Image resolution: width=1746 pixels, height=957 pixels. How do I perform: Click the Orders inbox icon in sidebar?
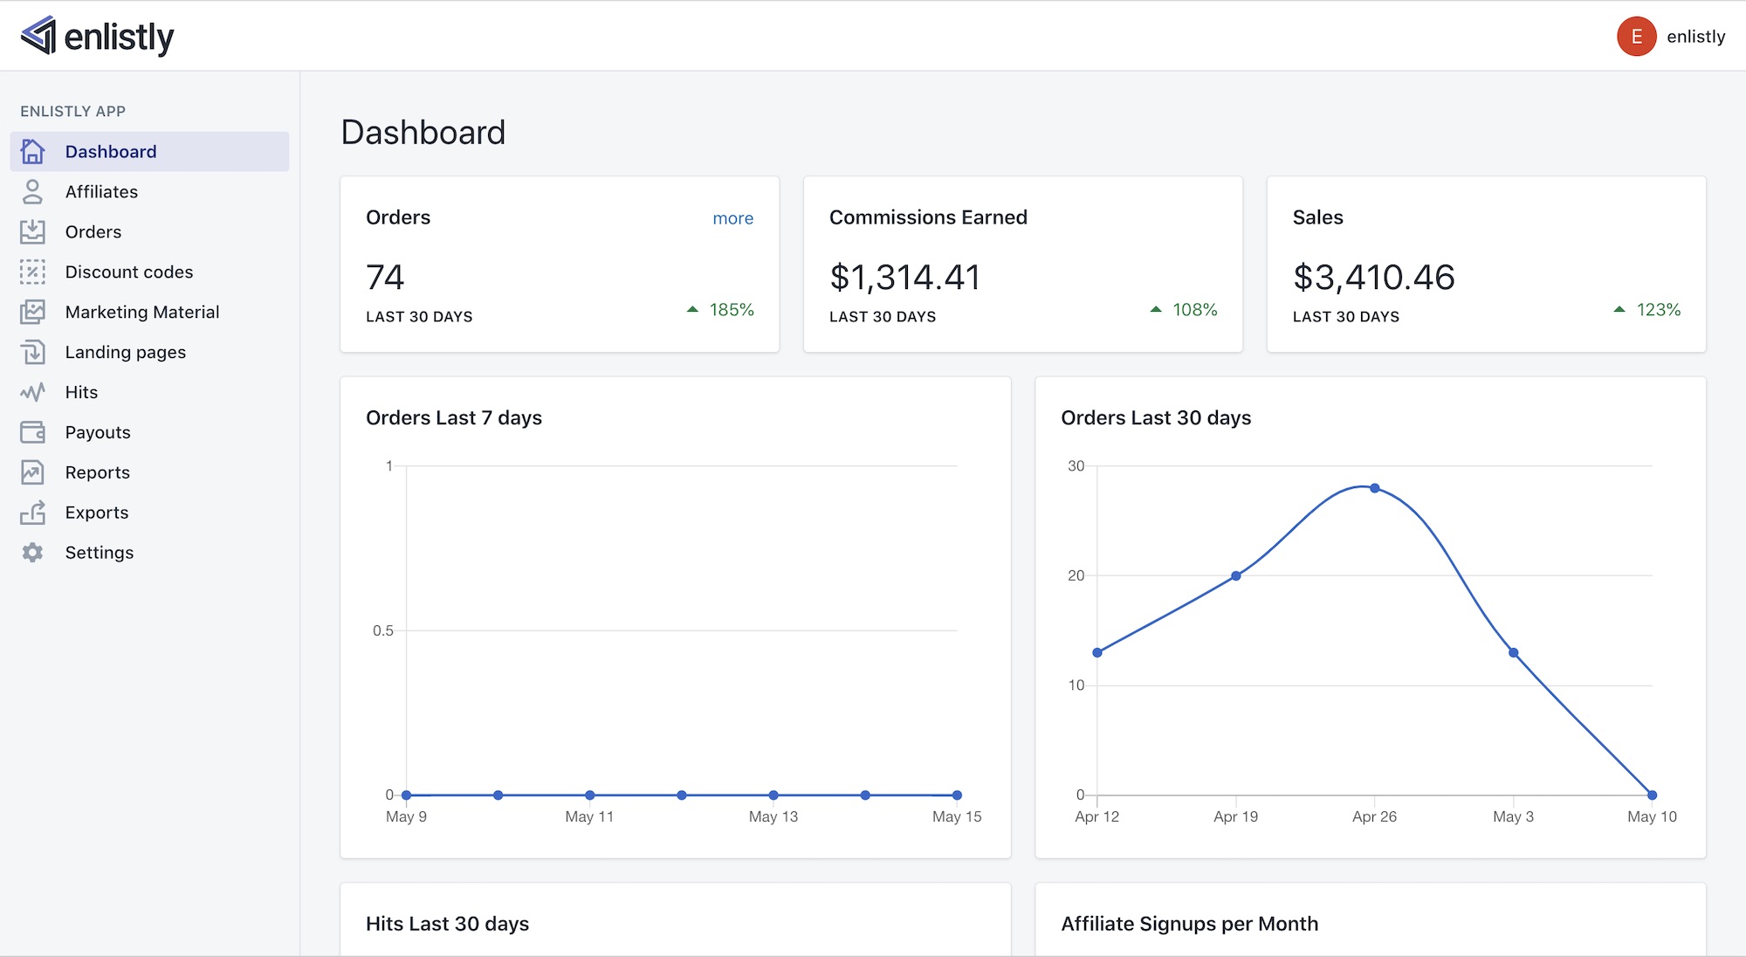tap(32, 231)
